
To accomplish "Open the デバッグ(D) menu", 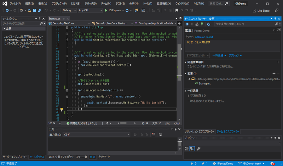I will 91,4.
